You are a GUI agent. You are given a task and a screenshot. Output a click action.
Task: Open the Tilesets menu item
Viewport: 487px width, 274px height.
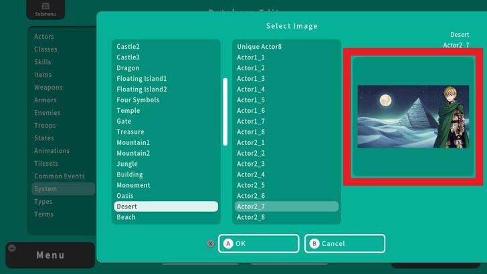46,164
